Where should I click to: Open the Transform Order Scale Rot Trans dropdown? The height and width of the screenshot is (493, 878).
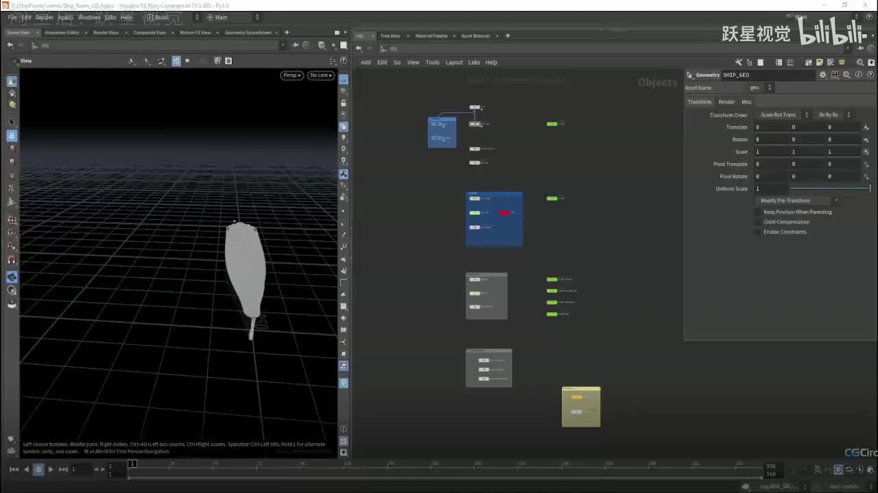point(783,115)
